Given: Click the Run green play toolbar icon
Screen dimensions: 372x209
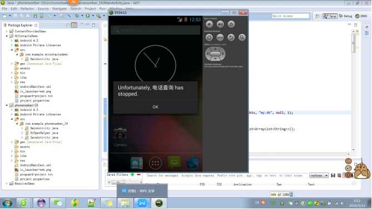Looking at the screenshot, I should pos(88,16).
